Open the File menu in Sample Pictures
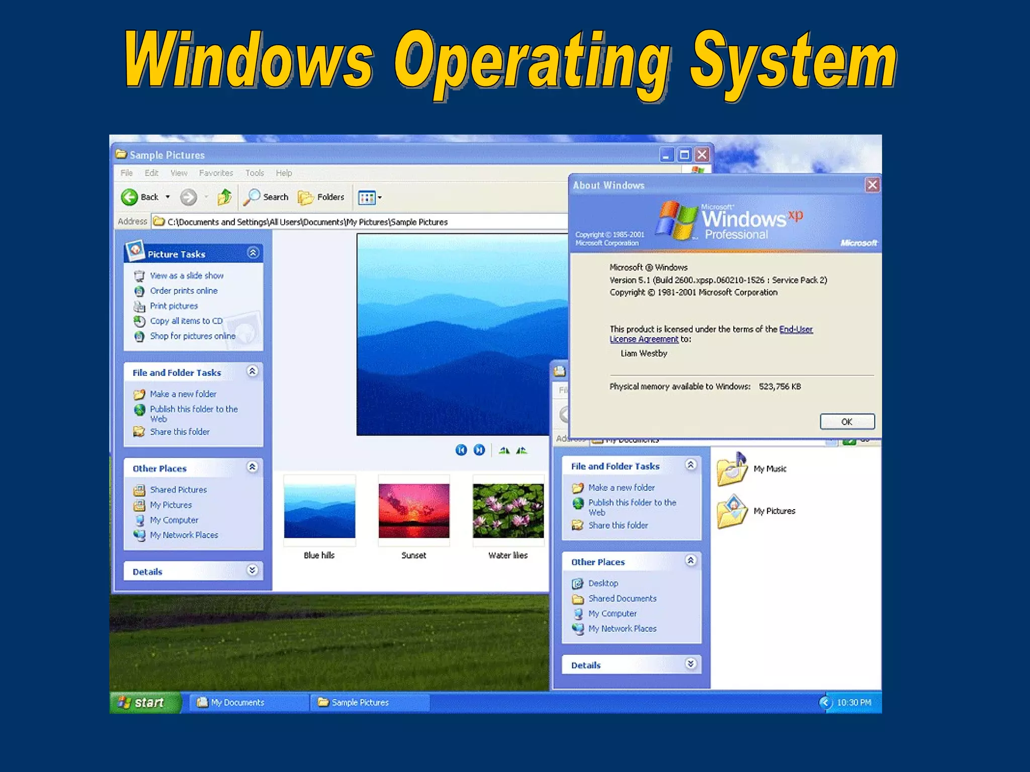The image size is (1030, 772). click(126, 173)
